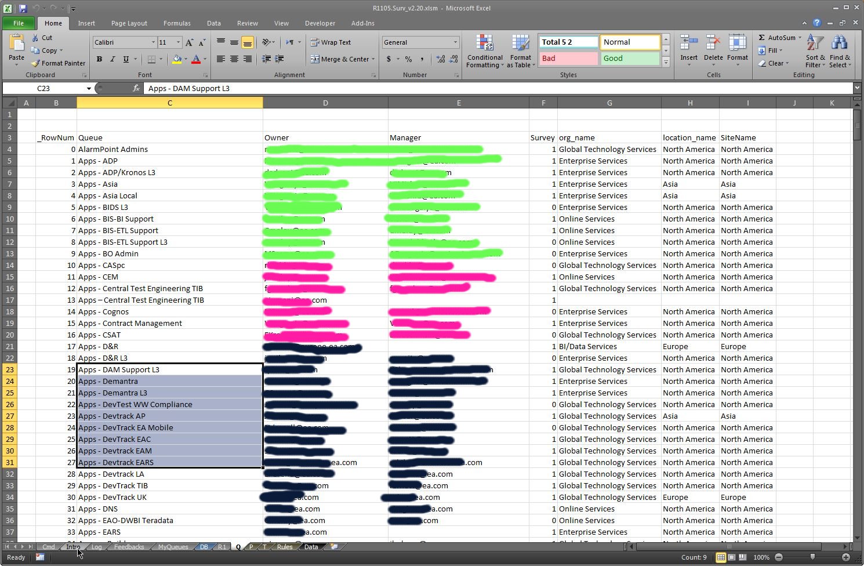The image size is (864, 566).
Task: Click zoom in plus button
Action: point(845,557)
